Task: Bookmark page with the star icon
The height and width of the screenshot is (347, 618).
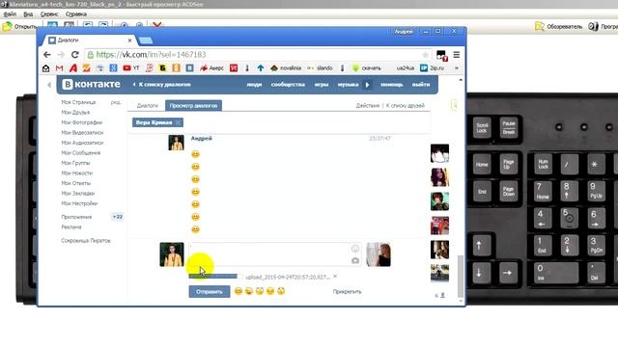Action: [x=425, y=55]
